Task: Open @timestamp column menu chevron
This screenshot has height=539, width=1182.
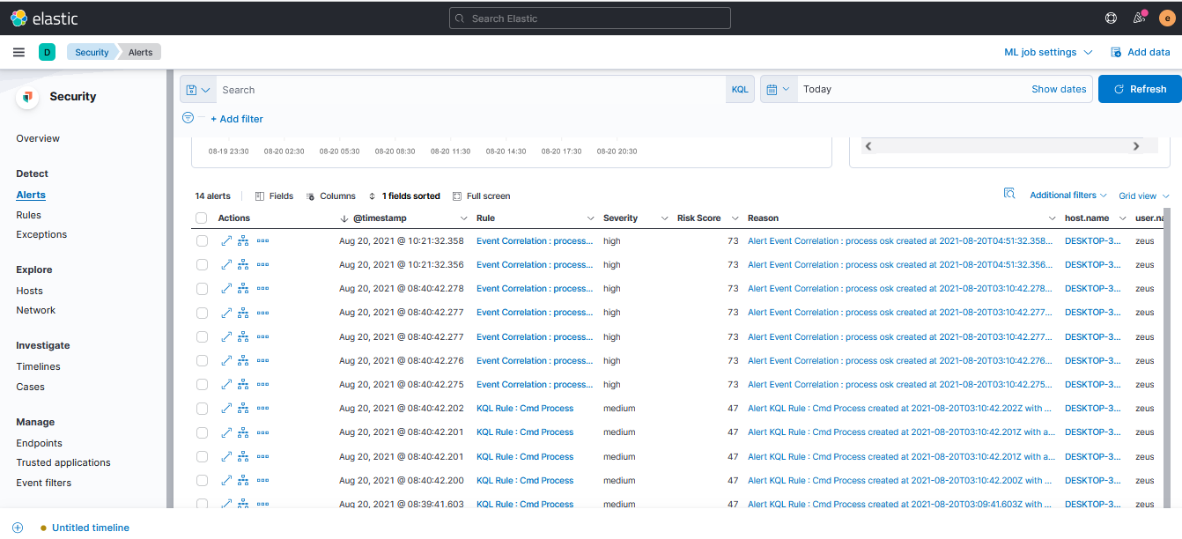Action: 464,218
